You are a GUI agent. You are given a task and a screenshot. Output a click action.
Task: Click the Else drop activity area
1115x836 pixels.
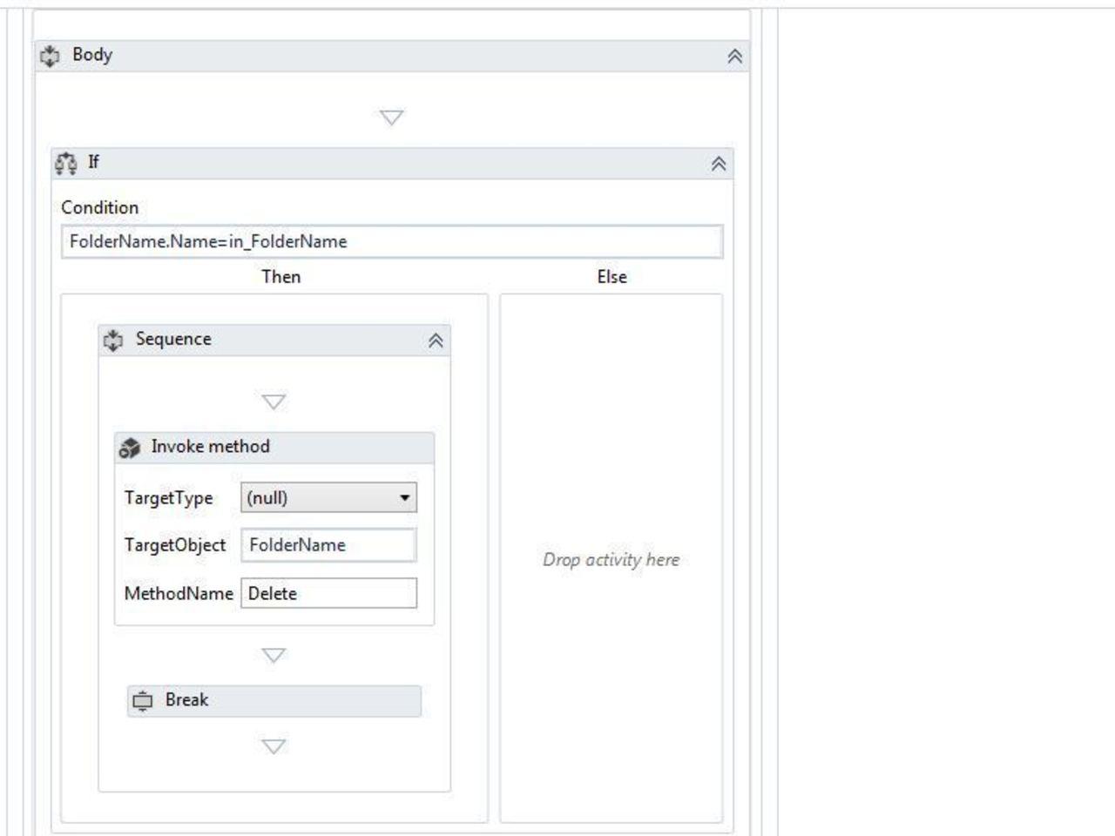(x=611, y=559)
